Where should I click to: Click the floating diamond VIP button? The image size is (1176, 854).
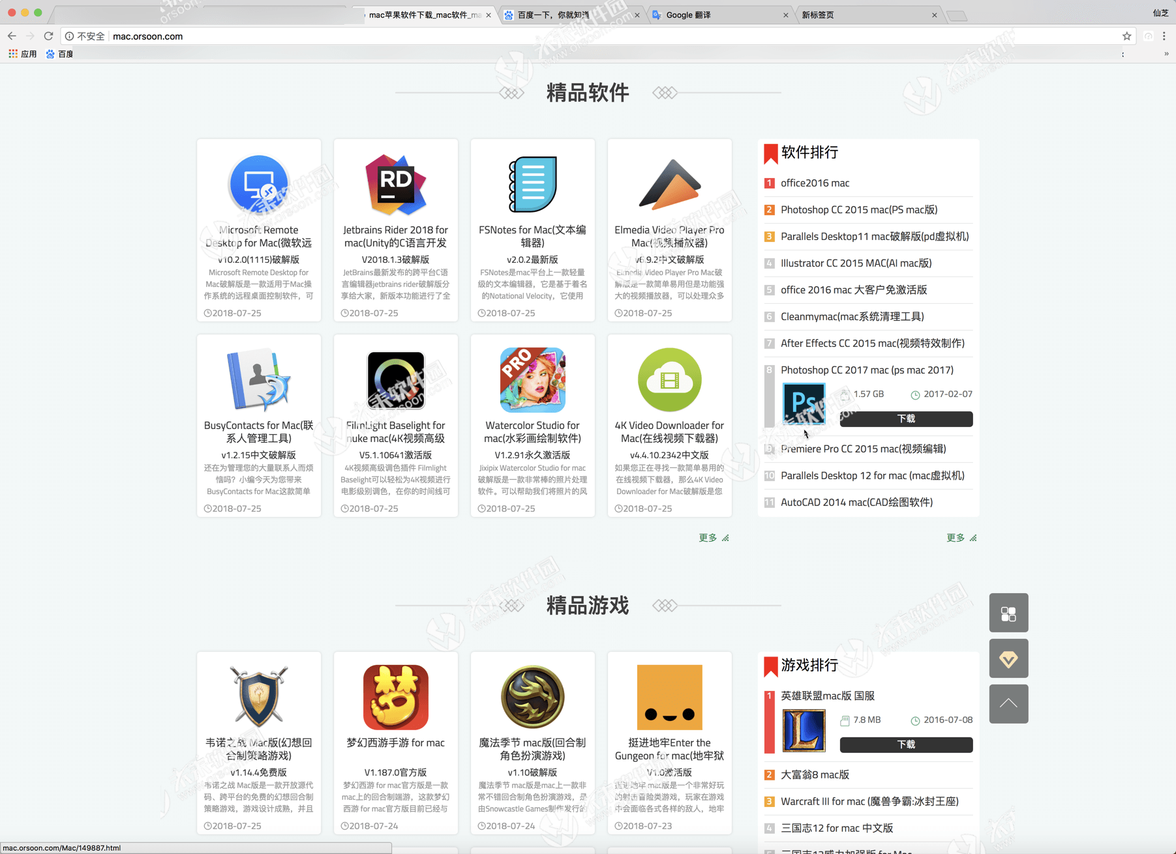1008,658
